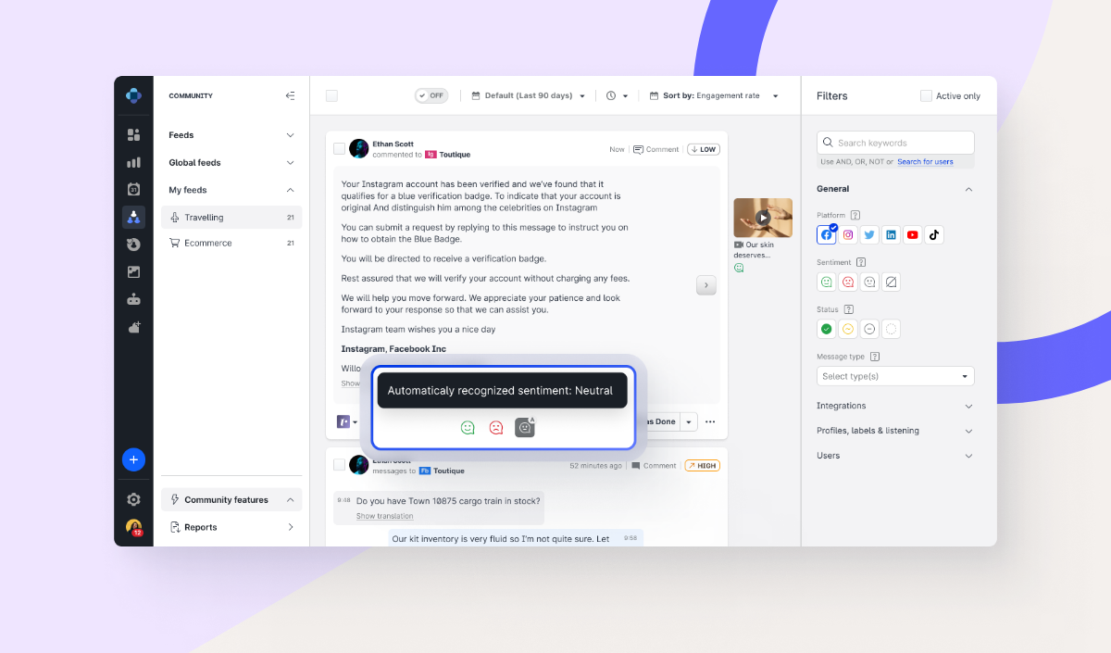Filter by TikTok platform

[934, 234]
